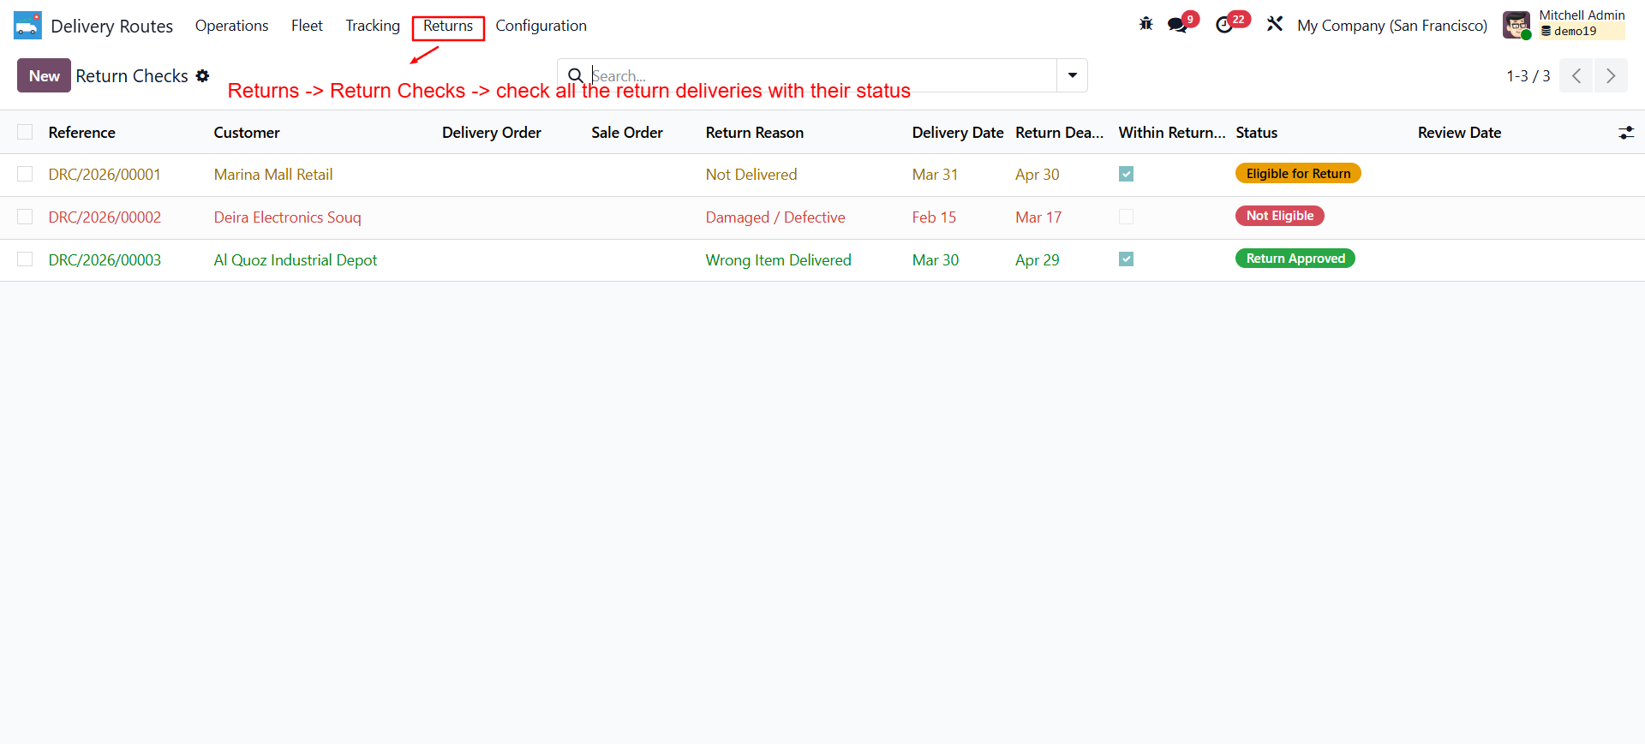This screenshot has height=744, width=1645.
Task: Open the Fleet menu
Action: pyautogui.click(x=307, y=26)
